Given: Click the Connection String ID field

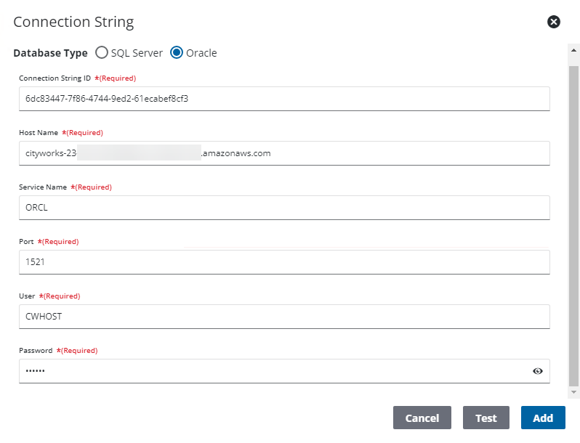Looking at the screenshot, I should point(283,98).
